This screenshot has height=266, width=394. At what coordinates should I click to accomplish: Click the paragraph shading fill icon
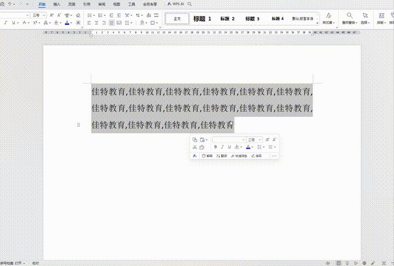click(142, 23)
